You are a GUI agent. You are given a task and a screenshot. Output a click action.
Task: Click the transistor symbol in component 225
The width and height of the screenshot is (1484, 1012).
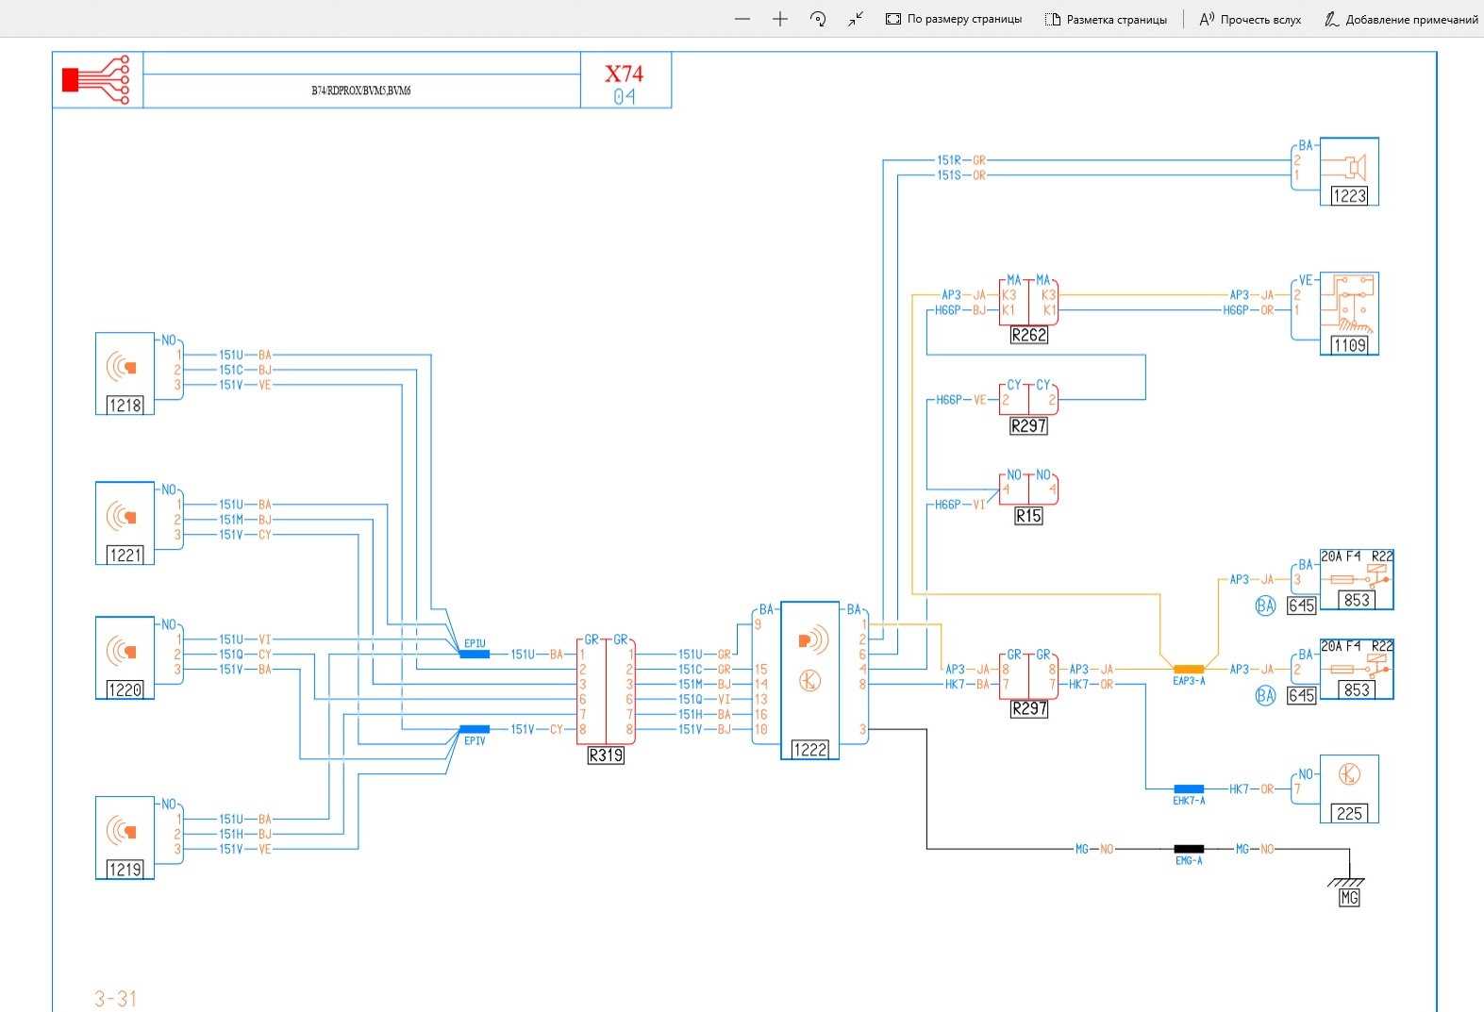tap(1349, 775)
